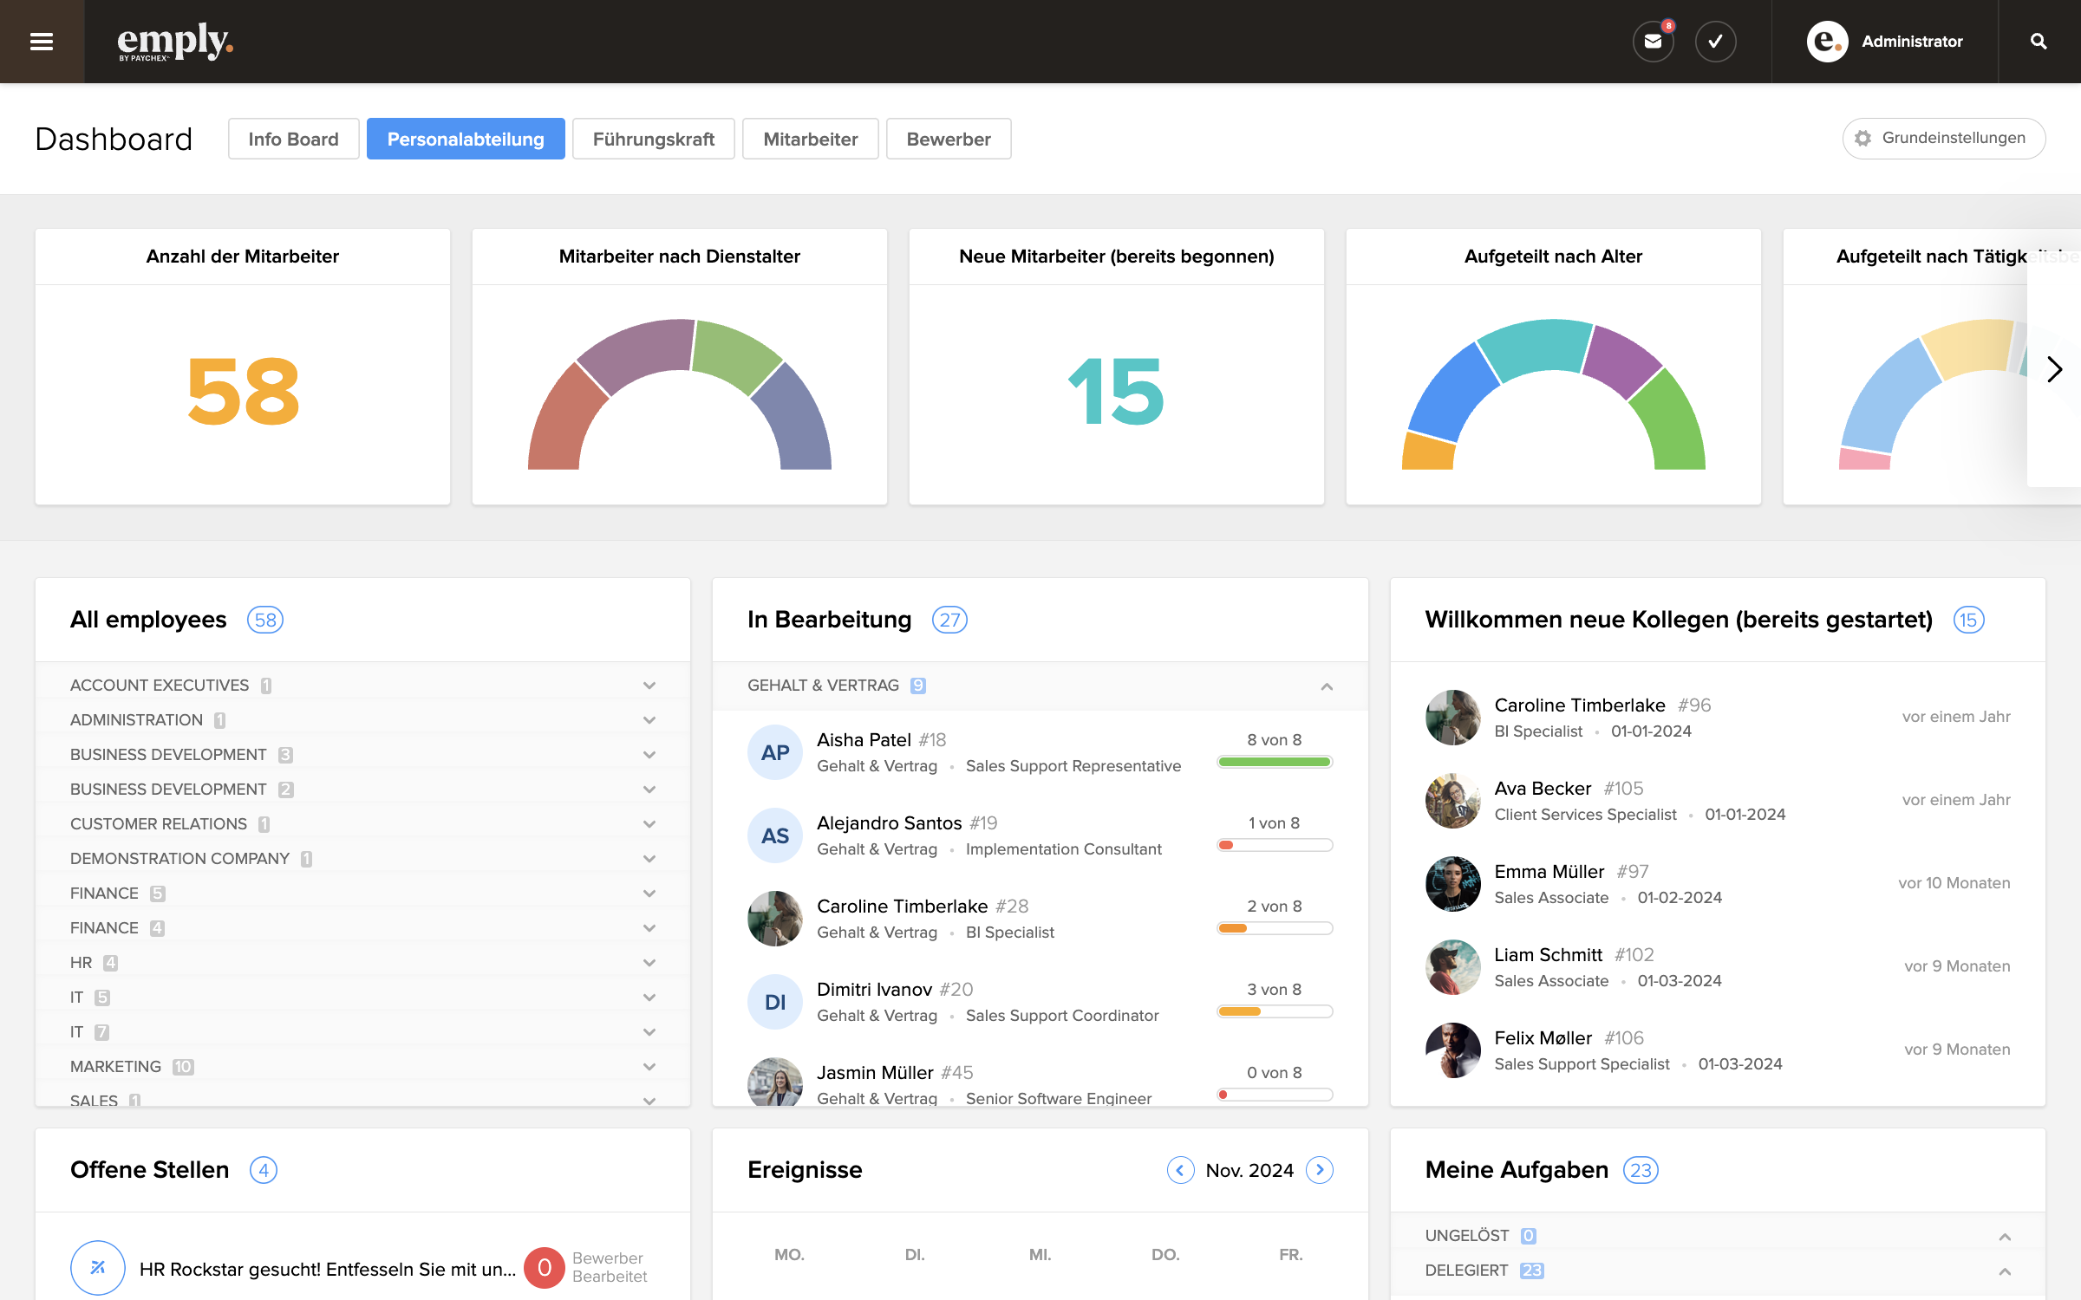Expand the HR department row

coord(649,963)
